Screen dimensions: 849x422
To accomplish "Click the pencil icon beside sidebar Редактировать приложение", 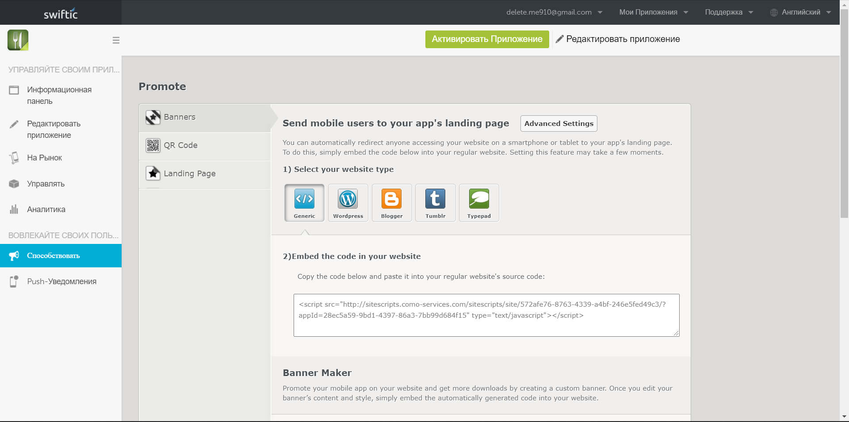I will (14, 124).
